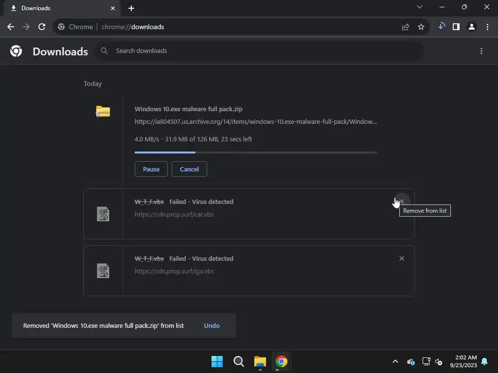Click the zip folder file icon
This screenshot has width=498, height=373.
click(103, 111)
